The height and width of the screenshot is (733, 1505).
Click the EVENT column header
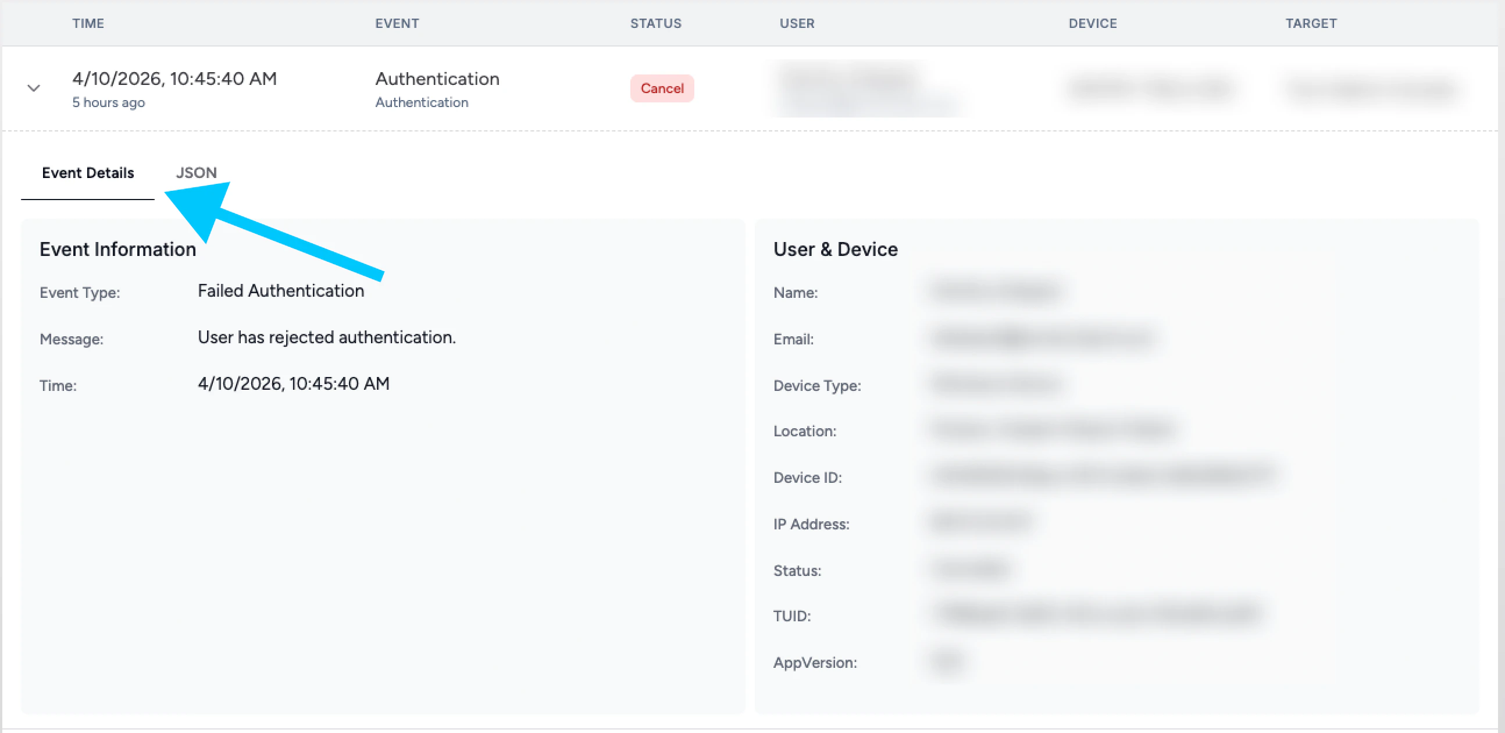397,23
